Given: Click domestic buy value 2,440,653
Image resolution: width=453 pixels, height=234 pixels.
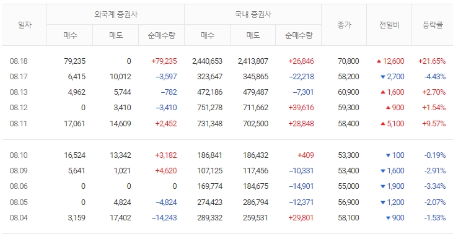Looking at the screenshot, I should coord(207,61).
